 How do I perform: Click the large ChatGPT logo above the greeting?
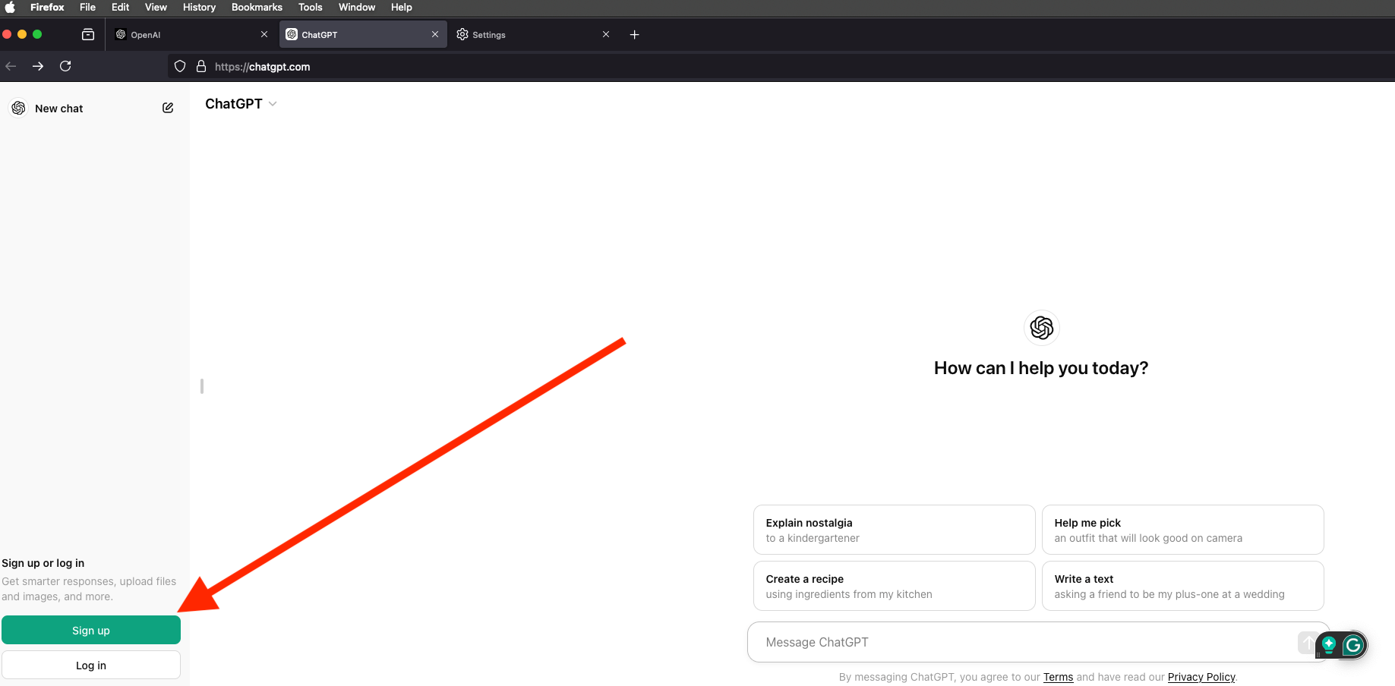coord(1041,328)
